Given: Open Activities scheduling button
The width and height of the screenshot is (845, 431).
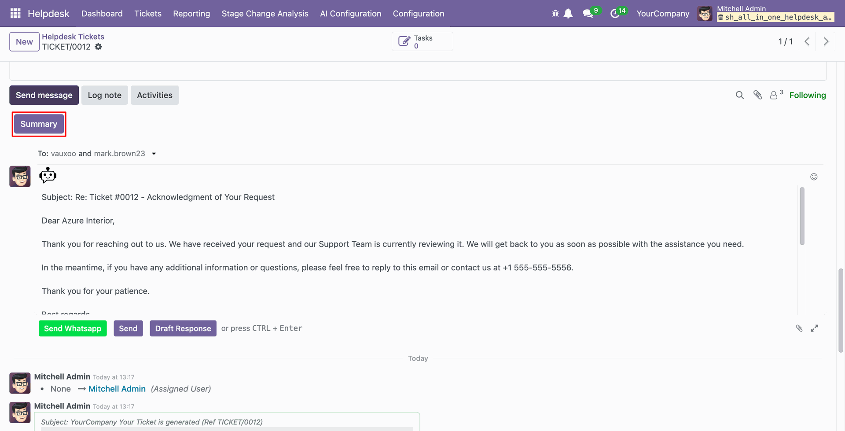Looking at the screenshot, I should pyautogui.click(x=154, y=95).
